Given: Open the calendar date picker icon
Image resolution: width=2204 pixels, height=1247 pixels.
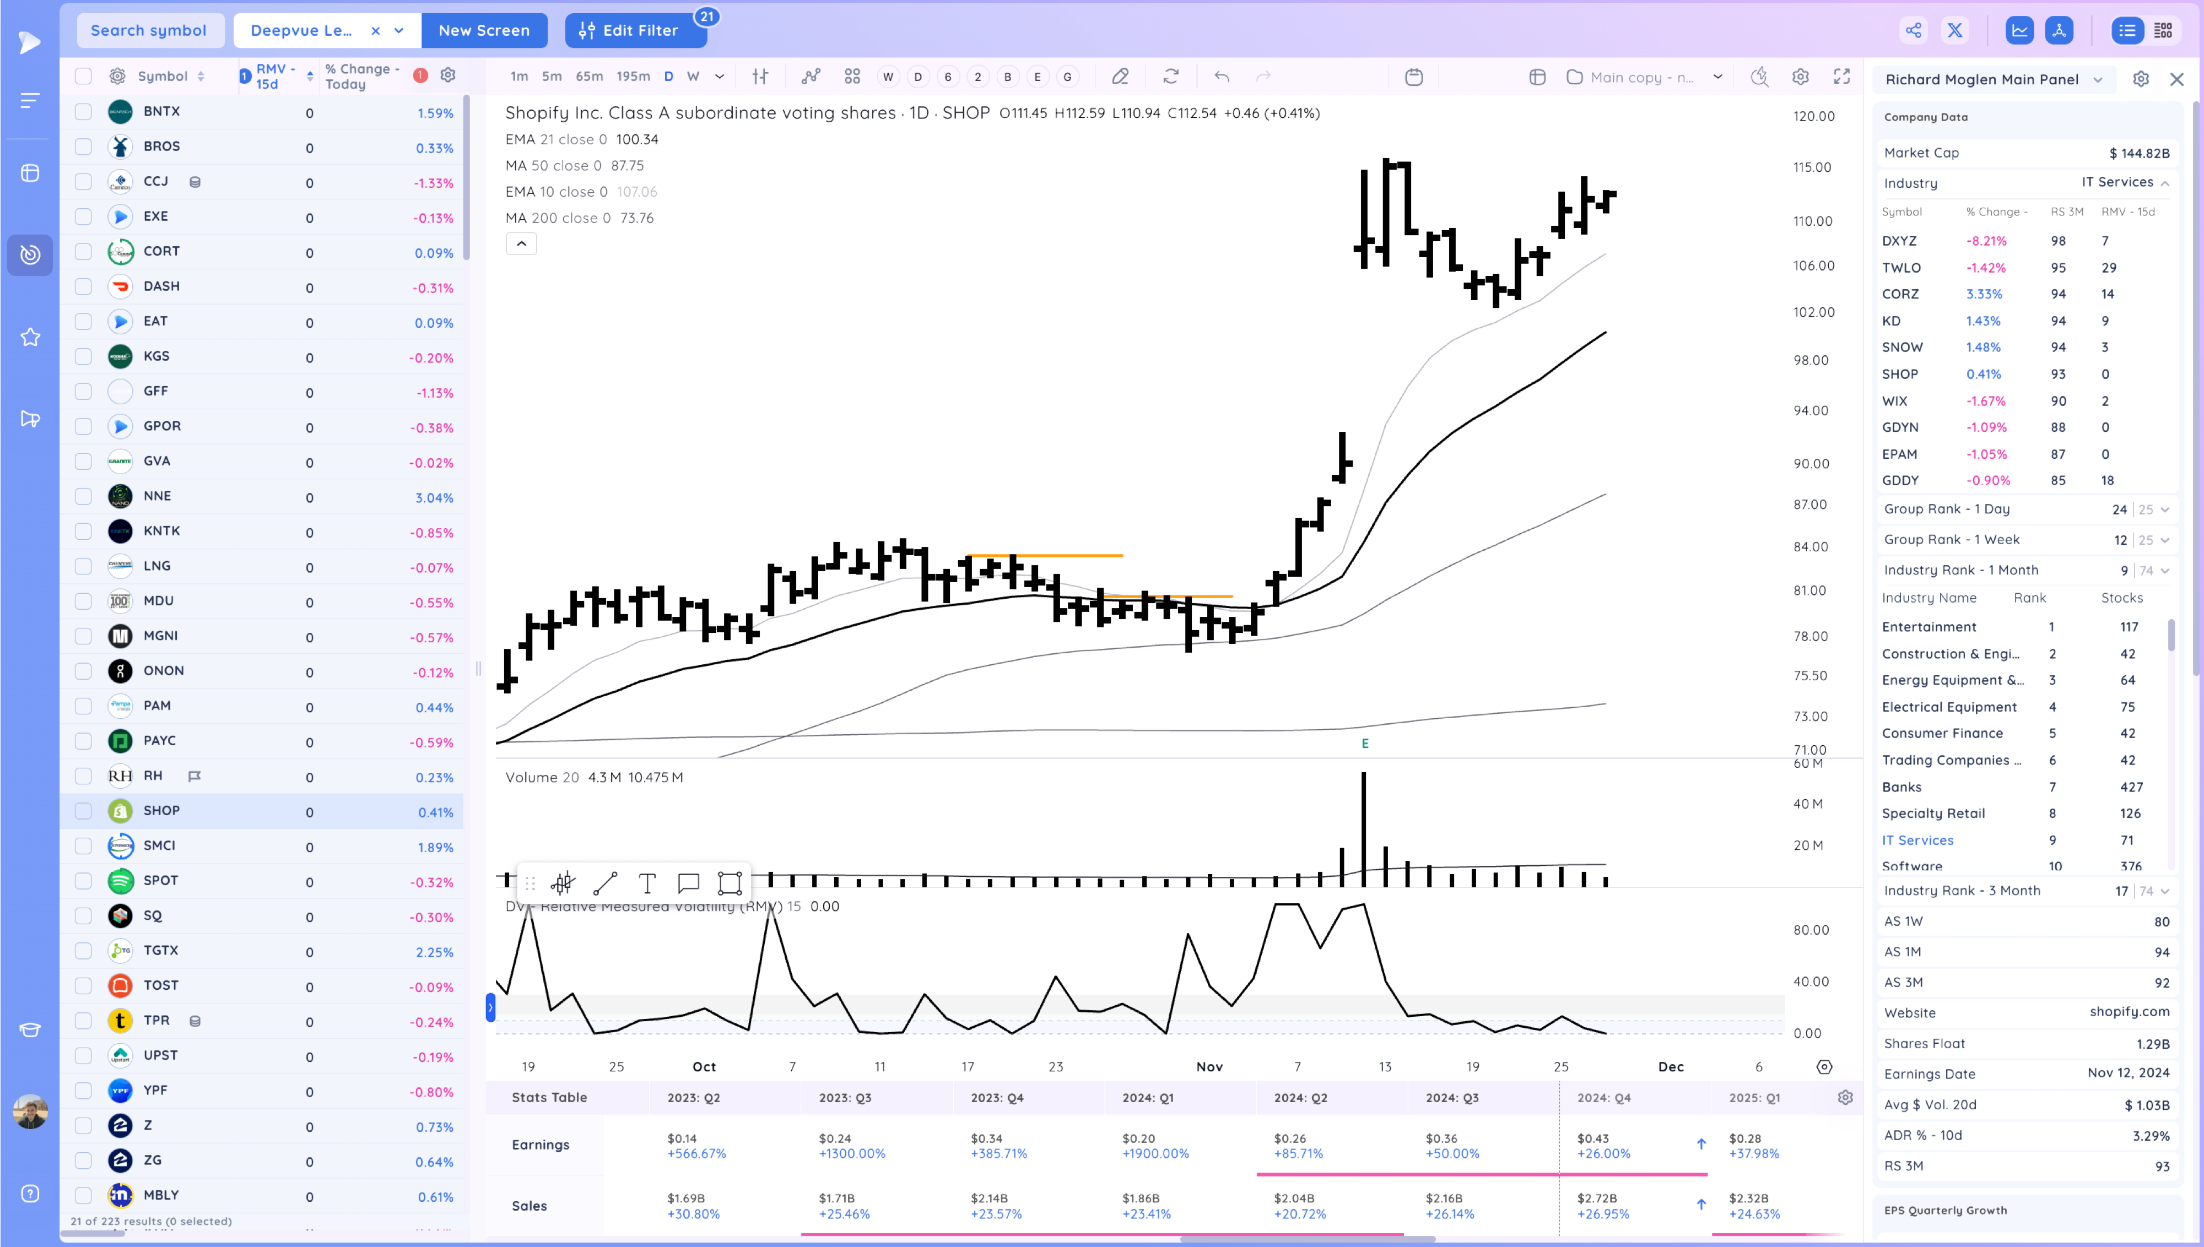Looking at the screenshot, I should click(x=1414, y=77).
